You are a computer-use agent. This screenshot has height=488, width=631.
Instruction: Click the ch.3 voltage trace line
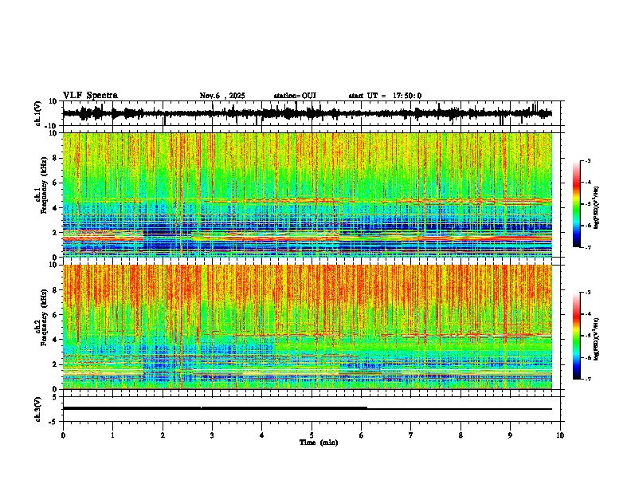308,408
